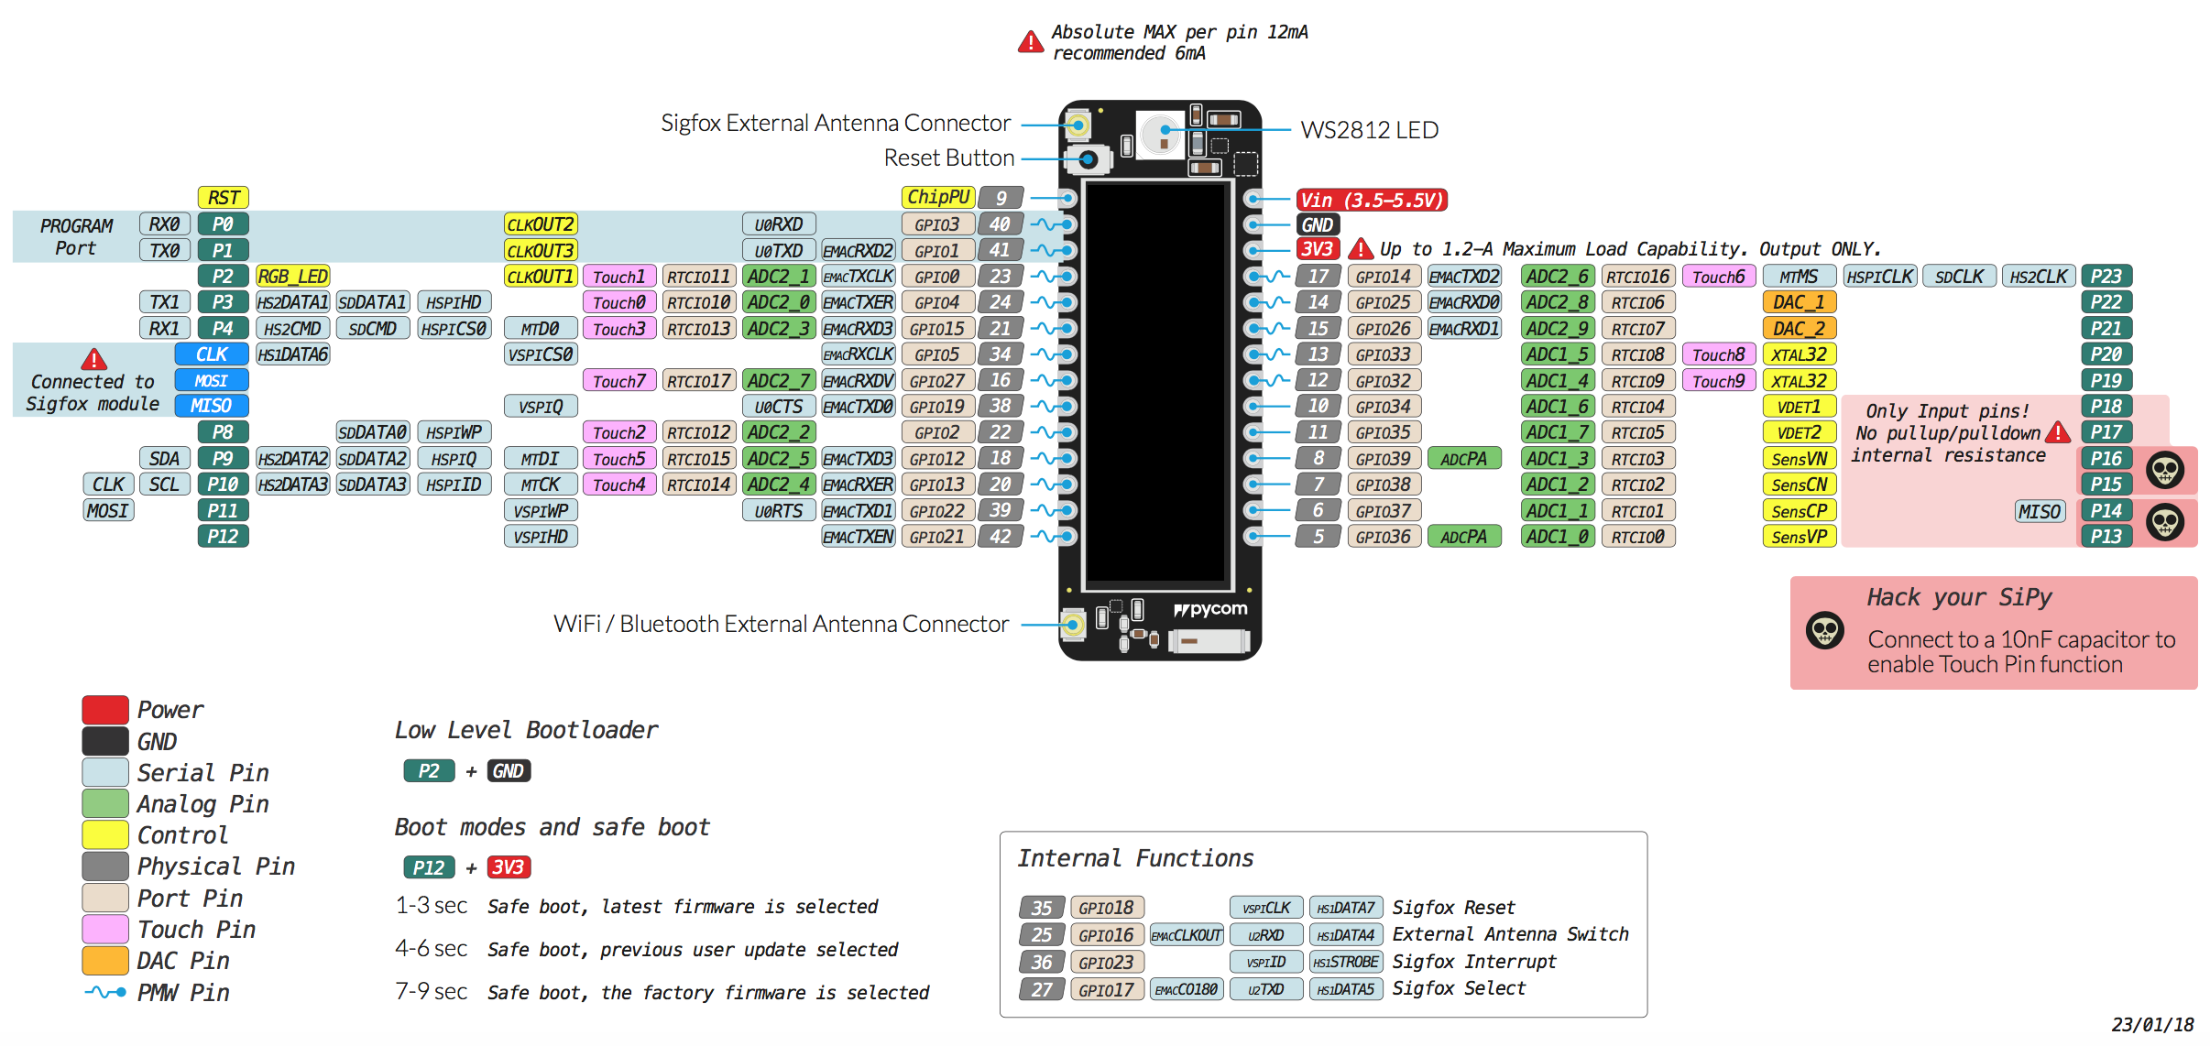Click the skull icon next to P16
The width and height of the screenshot is (2210, 1046).
[2164, 470]
